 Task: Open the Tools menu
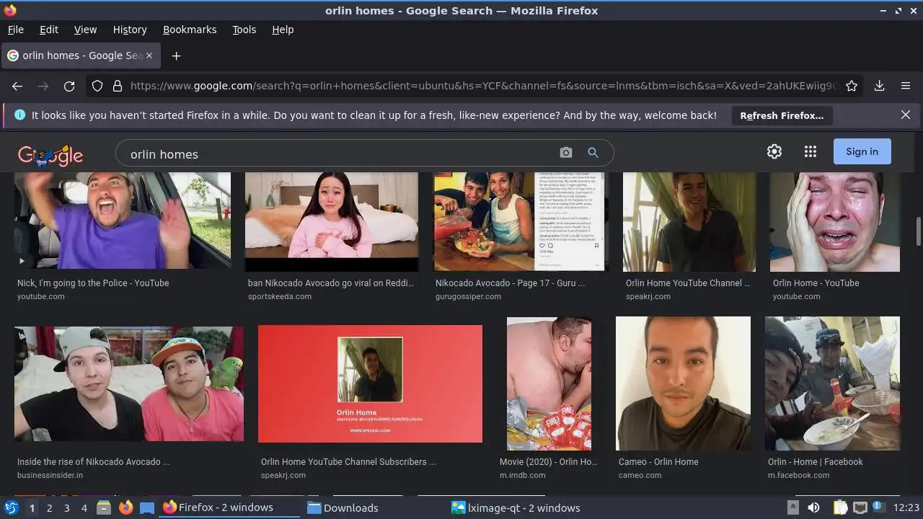pos(244,30)
